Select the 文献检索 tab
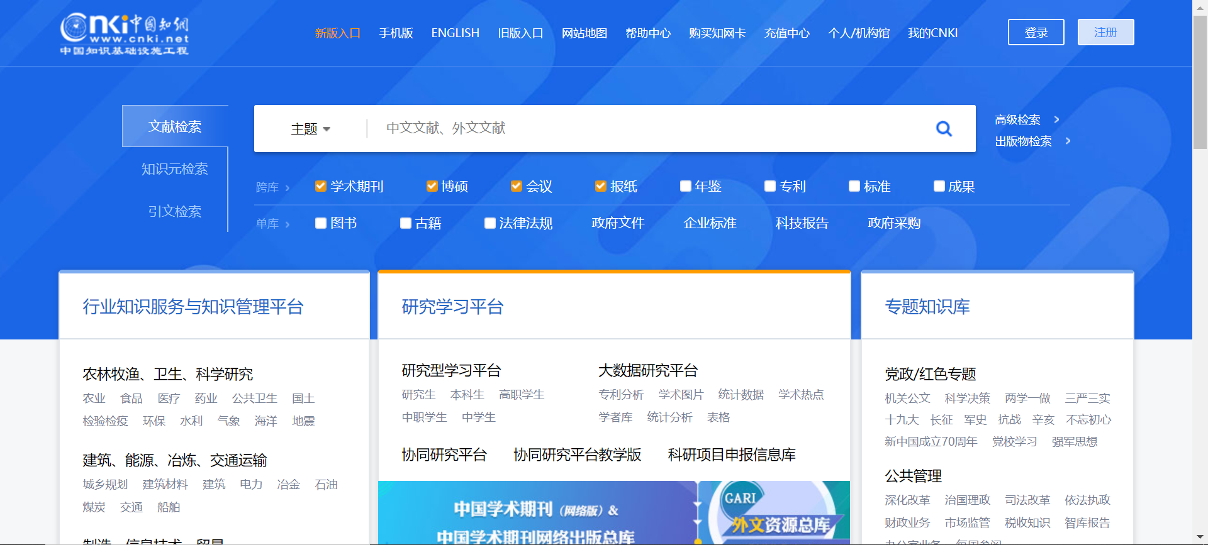This screenshot has height=545, width=1208. point(175,126)
